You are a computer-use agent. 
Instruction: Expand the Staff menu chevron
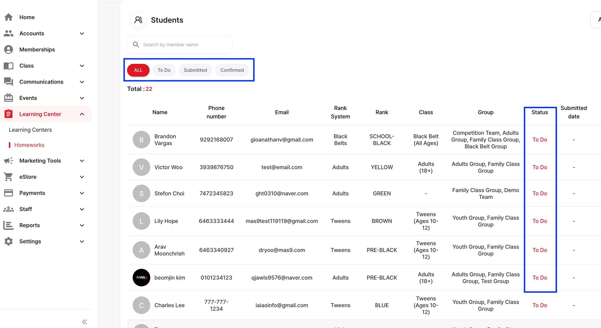coord(82,209)
